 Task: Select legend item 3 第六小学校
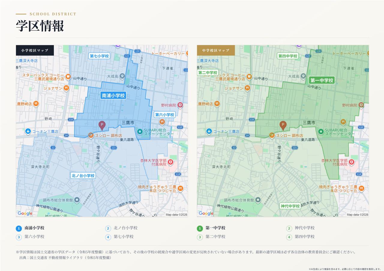pos(30,237)
